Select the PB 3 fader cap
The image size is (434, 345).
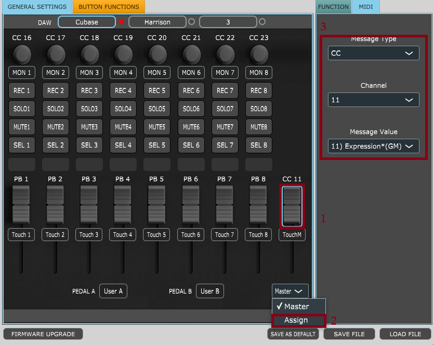[x=88, y=205]
